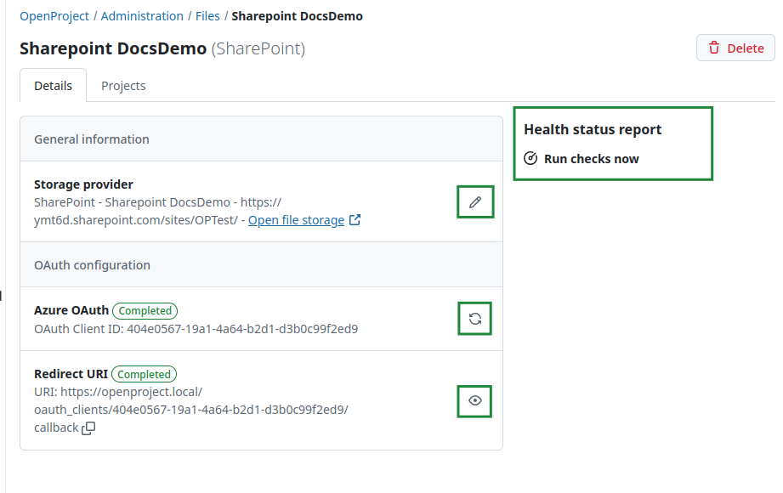The width and height of the screenshot is (783, 493).
Task: Navigate to Administration via breadcrumb
Action: coord(141,15)
